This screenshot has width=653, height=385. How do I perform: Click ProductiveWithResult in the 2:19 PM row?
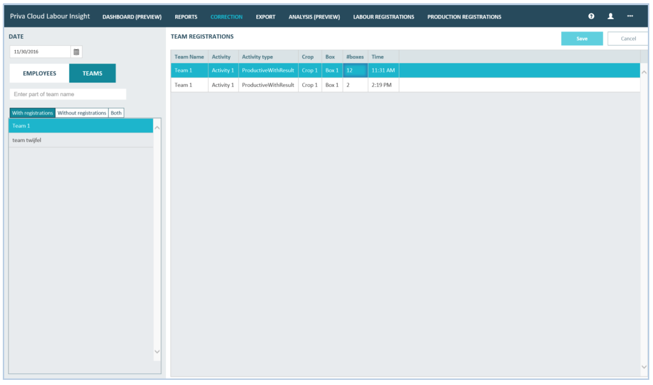(268, 85)
